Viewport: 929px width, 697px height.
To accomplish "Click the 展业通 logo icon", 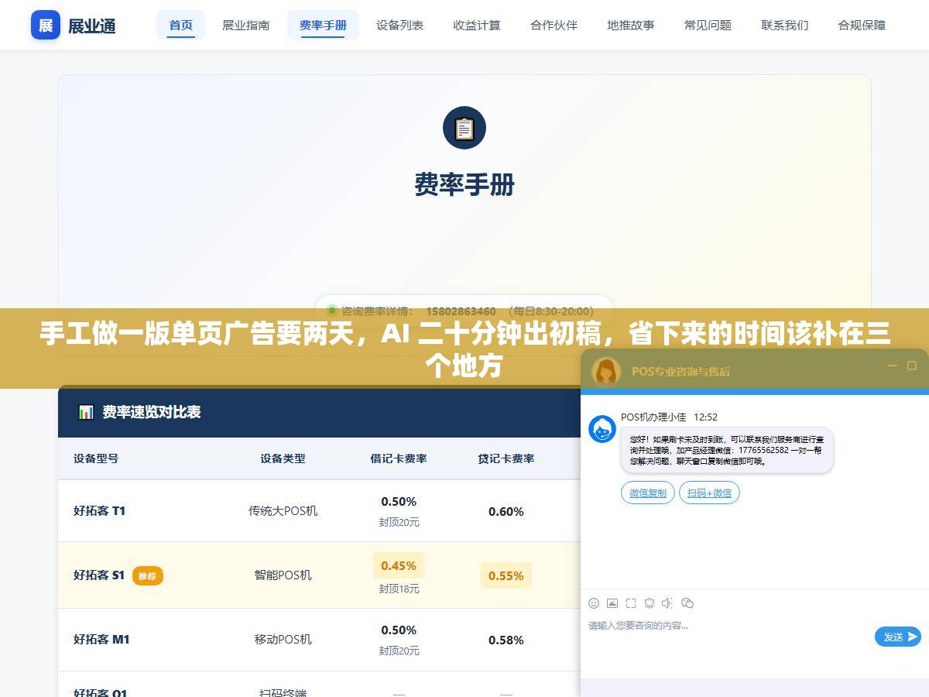I will pyautogui.click(x=46, y=25).
